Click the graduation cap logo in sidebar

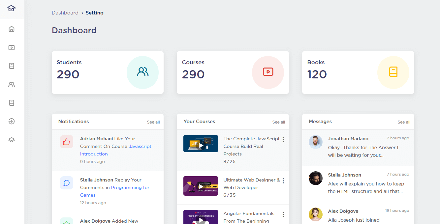point(12,9)
